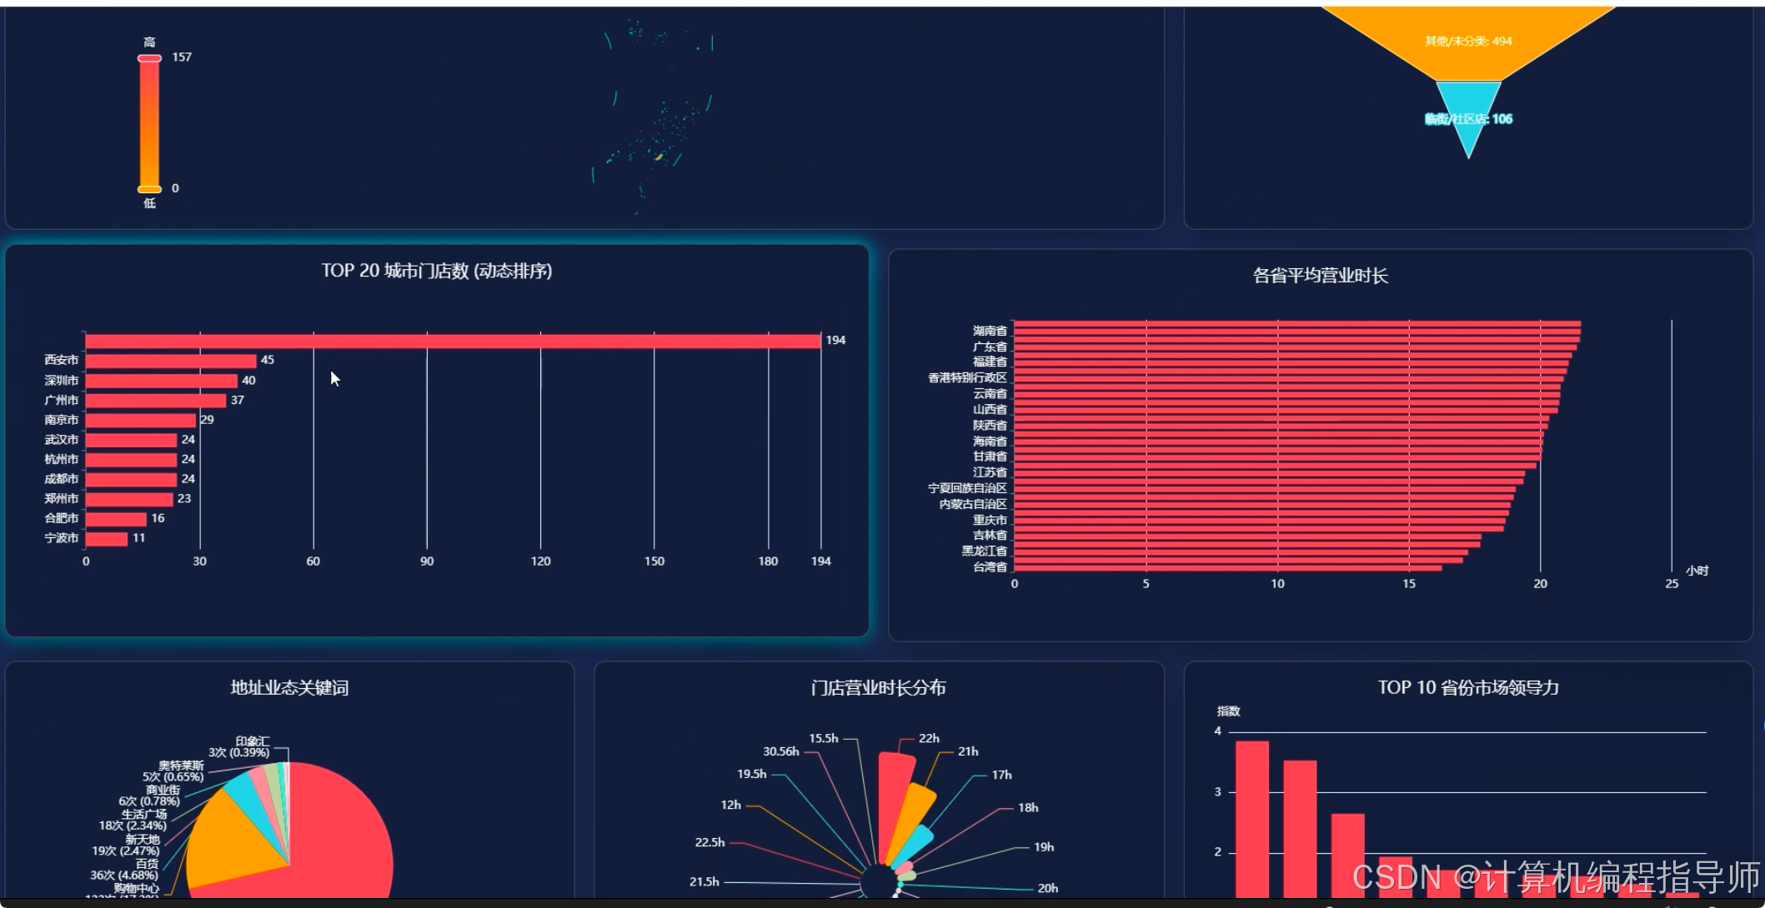Image resolution: width=1765 pixels, height=908 pixels.
Task: Click the 印象汇 label on the pie chart
Action: point(252,741)
